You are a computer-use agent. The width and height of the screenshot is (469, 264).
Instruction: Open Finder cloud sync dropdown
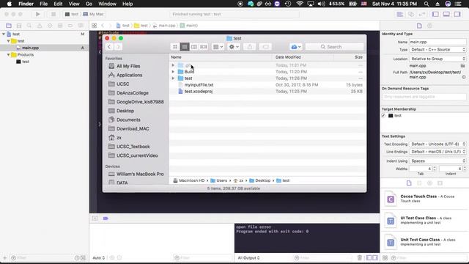point(296,47)
